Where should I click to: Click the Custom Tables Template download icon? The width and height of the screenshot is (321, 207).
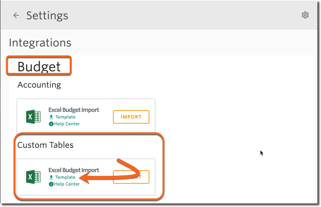click(x=51, y=177)
